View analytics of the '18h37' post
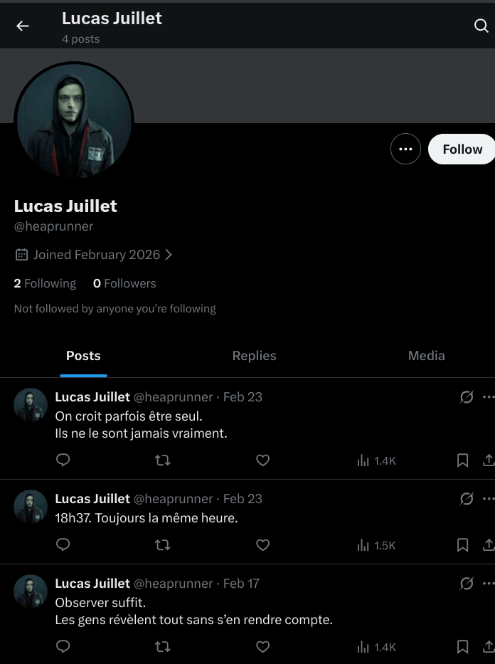The width and height of the screenshot is (495, 664). (x=376, y=545)
